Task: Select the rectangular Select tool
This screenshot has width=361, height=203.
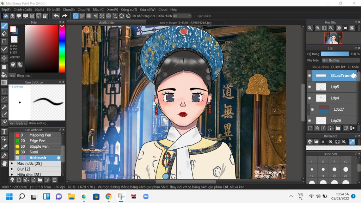Action: tap(4, 92)
